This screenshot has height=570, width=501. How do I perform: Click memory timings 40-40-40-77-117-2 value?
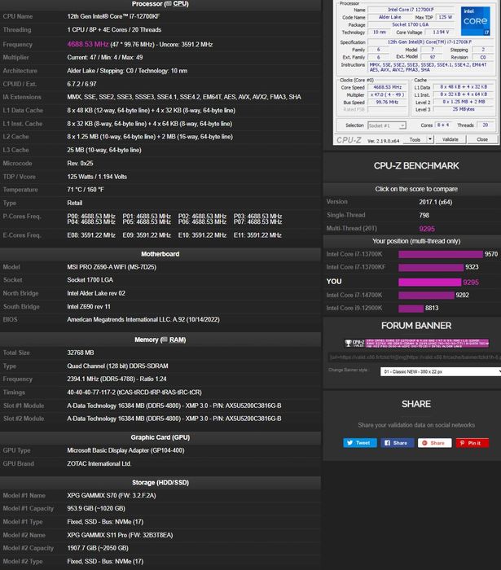[134, 392]
